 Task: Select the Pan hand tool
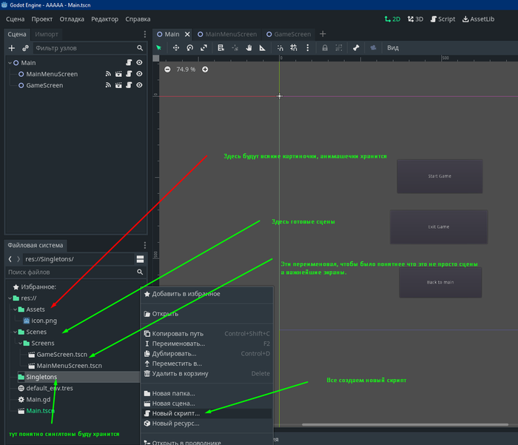(x=250, y=48)
